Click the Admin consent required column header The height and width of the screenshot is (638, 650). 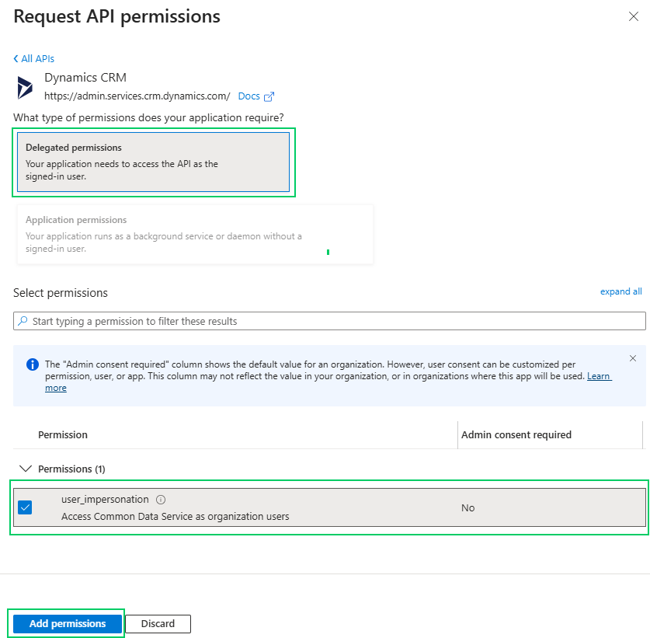pyautogui.click(x=516, y=434)
